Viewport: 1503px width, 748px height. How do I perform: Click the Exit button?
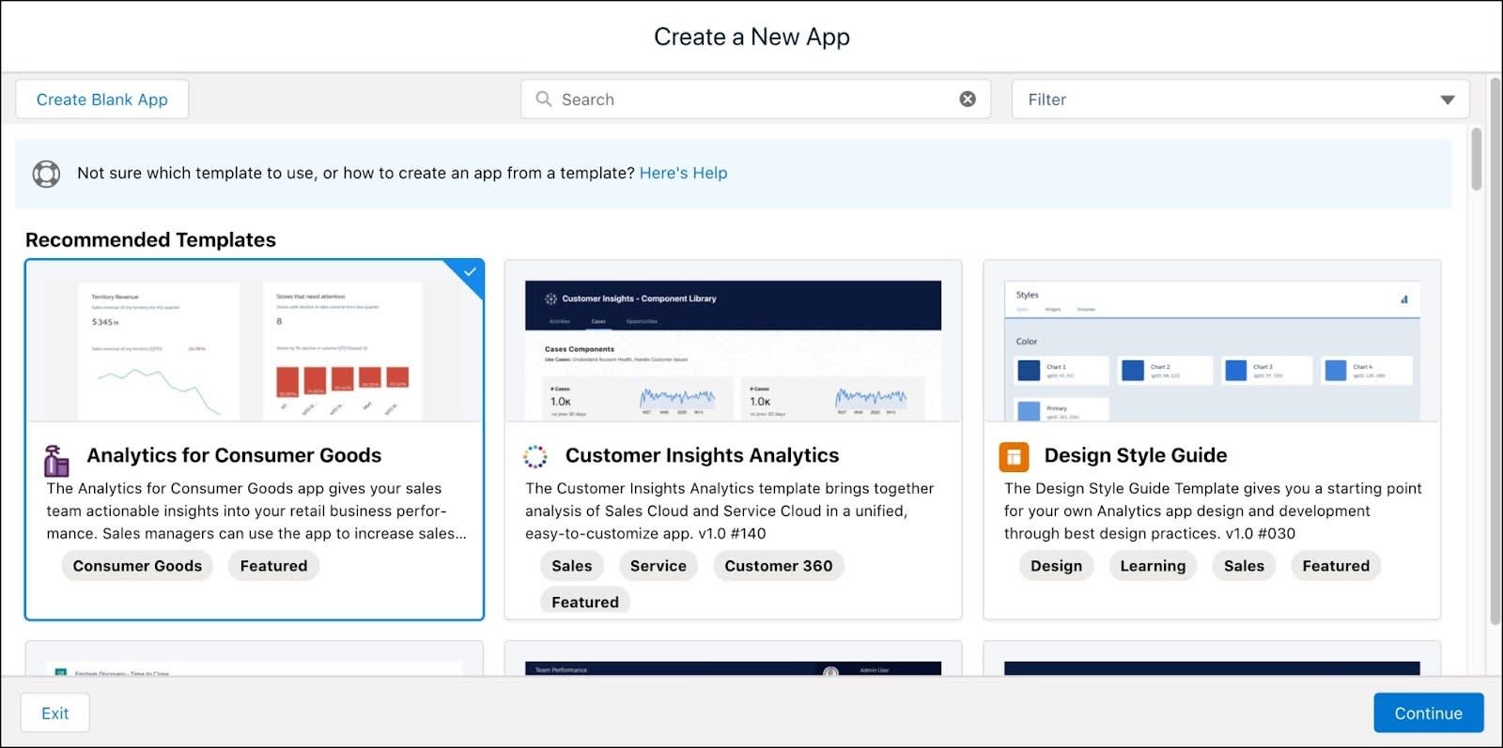(55, 713)
